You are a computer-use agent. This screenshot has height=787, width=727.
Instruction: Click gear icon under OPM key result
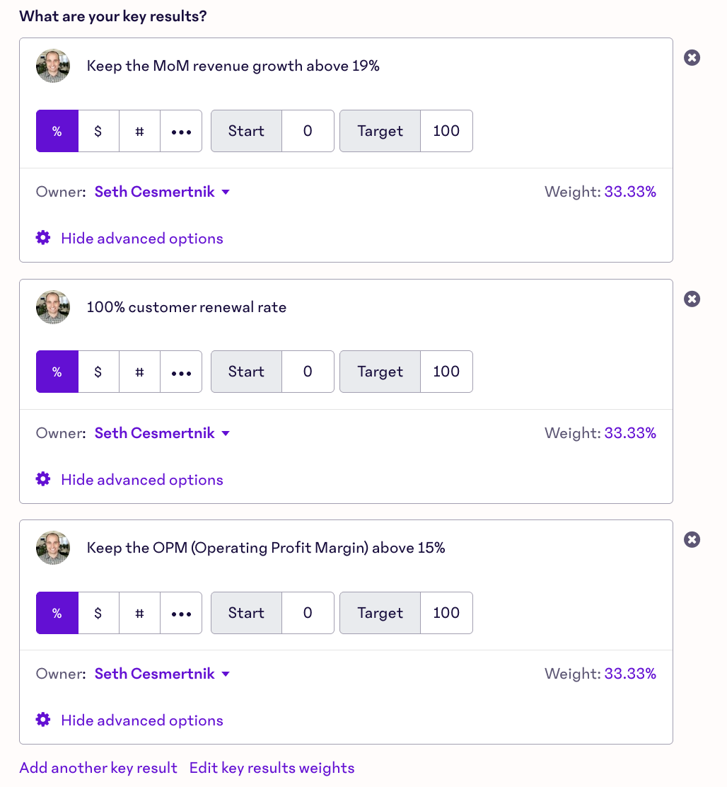pos(43,720)
